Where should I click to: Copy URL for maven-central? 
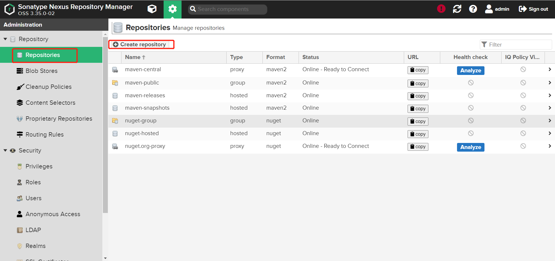[x=418, y=70]
